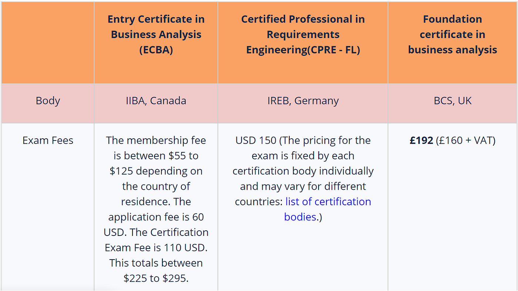
Task: Select the "Exam Fees" row label
Action: tap(48, 141)
